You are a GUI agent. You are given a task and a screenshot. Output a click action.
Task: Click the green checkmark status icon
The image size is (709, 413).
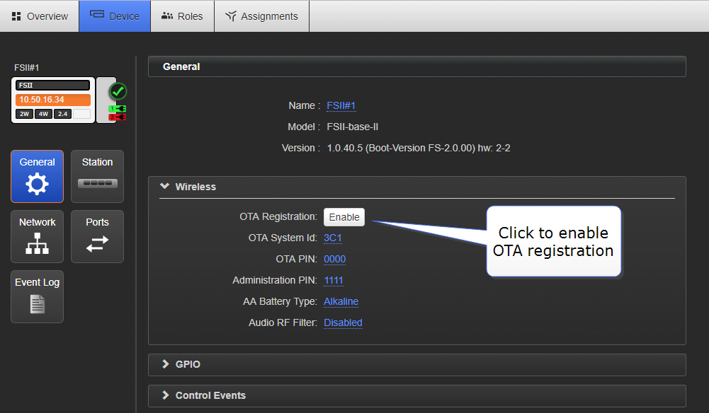[118, 91]
